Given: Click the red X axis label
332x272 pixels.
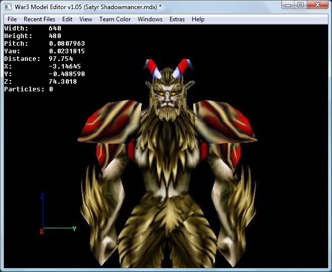Looking at the screenshot, I should (41, 231).
